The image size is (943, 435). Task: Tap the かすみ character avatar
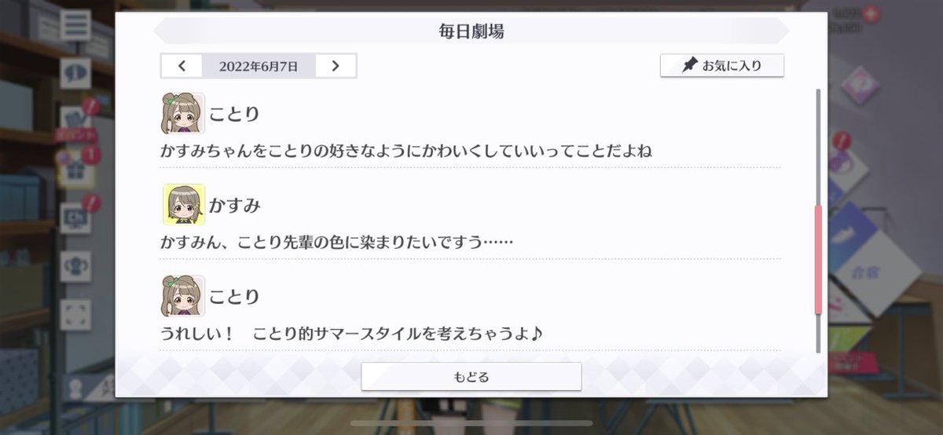[184, 205]
